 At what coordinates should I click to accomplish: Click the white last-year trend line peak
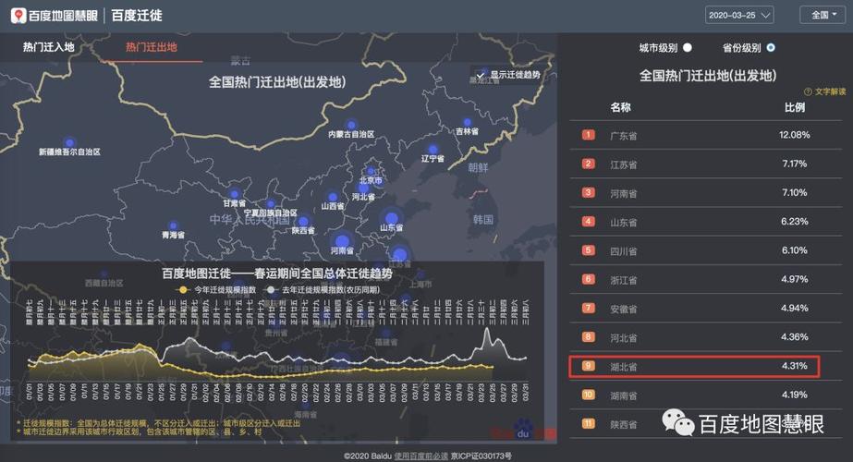click(487, 330)
